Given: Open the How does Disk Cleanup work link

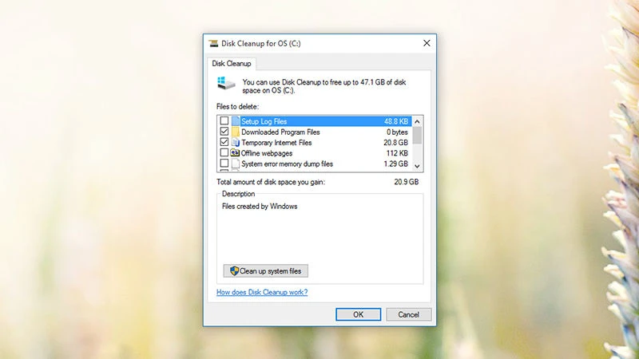Looking at the screenshot, I should (262, 293).
